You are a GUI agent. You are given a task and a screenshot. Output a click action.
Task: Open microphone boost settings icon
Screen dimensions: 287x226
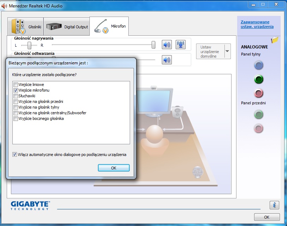point(181,45)
